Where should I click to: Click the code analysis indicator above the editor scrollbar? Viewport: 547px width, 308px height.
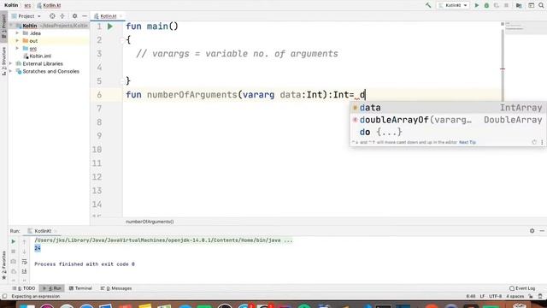point(503,24)
